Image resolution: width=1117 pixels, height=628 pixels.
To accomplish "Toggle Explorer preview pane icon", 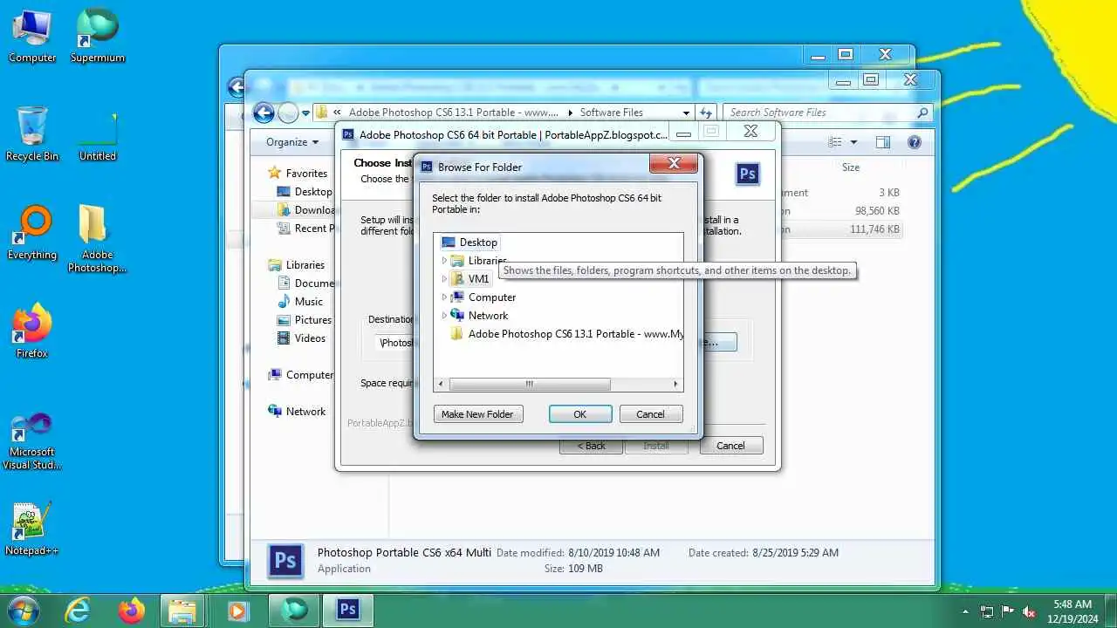I will tap(883, 142).
